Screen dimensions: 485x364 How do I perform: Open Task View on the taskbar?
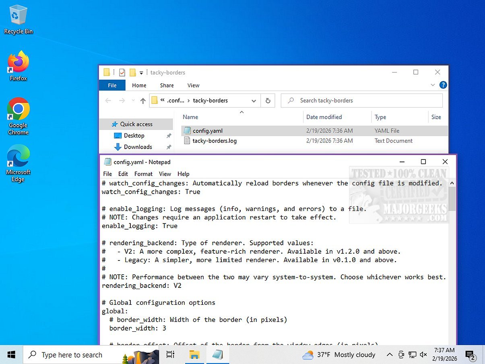point(170,355)
